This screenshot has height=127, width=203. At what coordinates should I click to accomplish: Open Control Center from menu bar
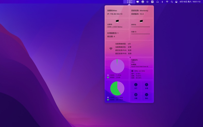click(177, 2)
